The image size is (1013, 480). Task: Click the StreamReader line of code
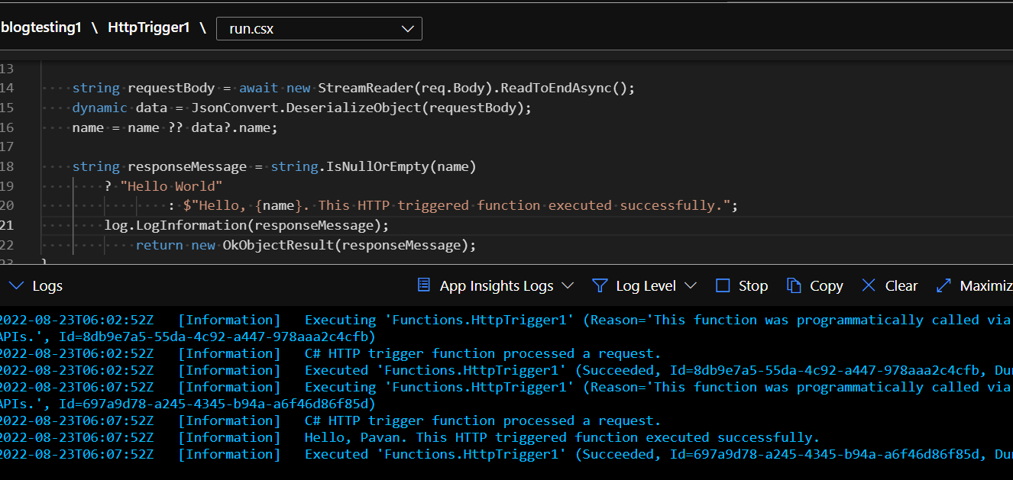(353, 88)
